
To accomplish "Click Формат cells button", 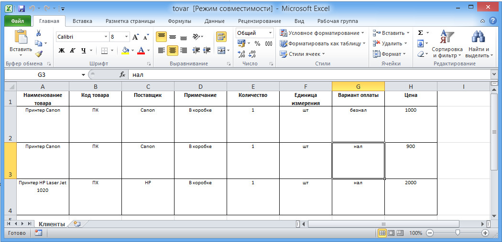I will (389, 54).
